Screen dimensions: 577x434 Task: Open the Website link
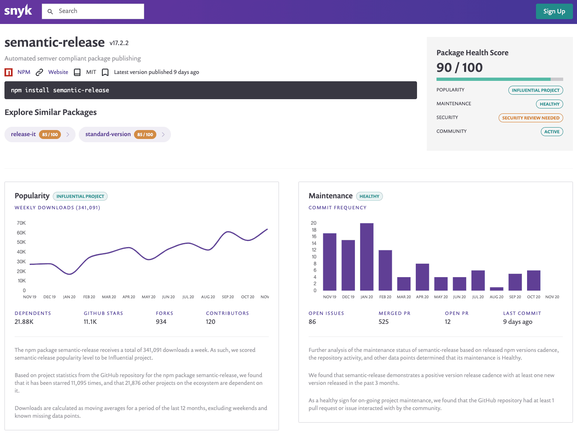pyautogui.click(x=58, y=72)
